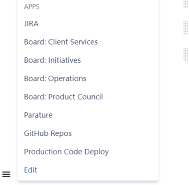Click the topmost dotted drag handle

pyautogui.click(x=186, y=4)
